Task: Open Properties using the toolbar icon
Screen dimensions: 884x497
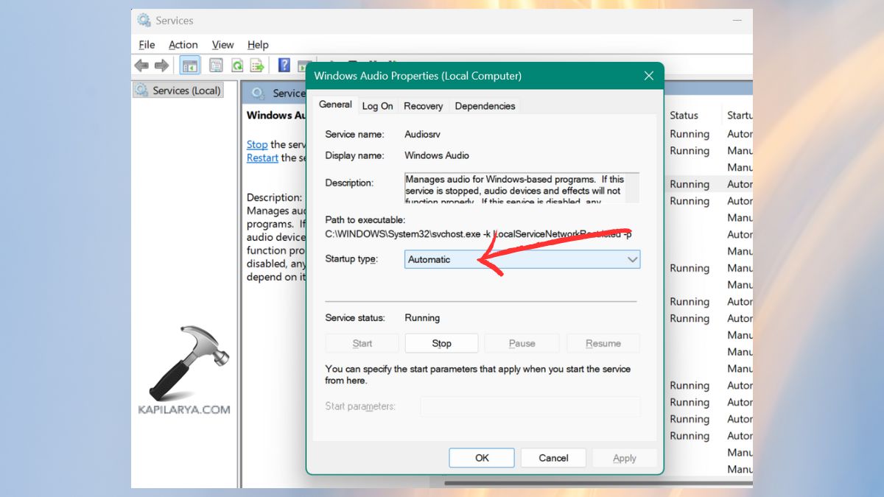Action: point(216,65)
